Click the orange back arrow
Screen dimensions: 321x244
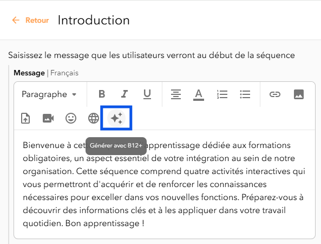pos(16,20)
